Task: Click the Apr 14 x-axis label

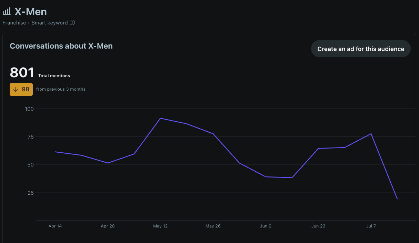Action: 55,226
